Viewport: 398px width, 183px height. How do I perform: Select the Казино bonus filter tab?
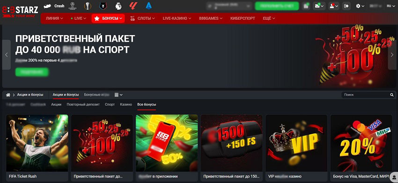[126, 104]
